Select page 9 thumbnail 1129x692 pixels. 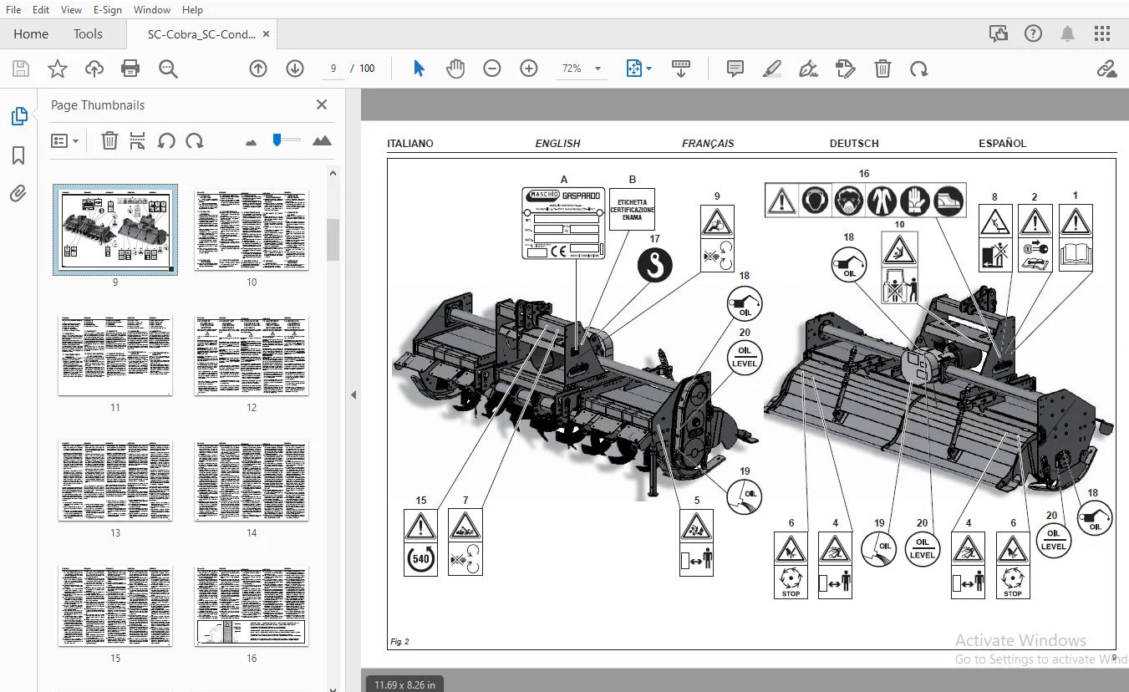click(115, 229)
